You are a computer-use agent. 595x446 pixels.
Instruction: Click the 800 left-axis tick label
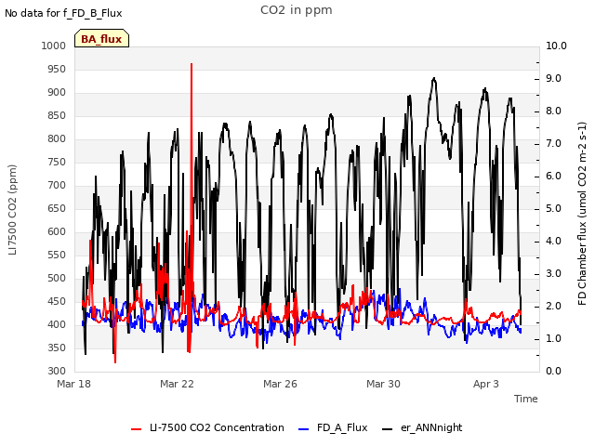click(57, 138)
